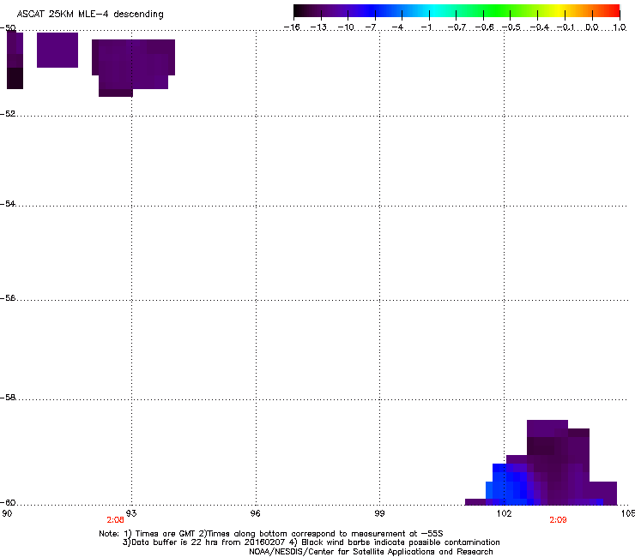635x557 pixels.
Task: Click the title text ASCAT 25KM MLE-4 descending
Action: click(90, 15)
